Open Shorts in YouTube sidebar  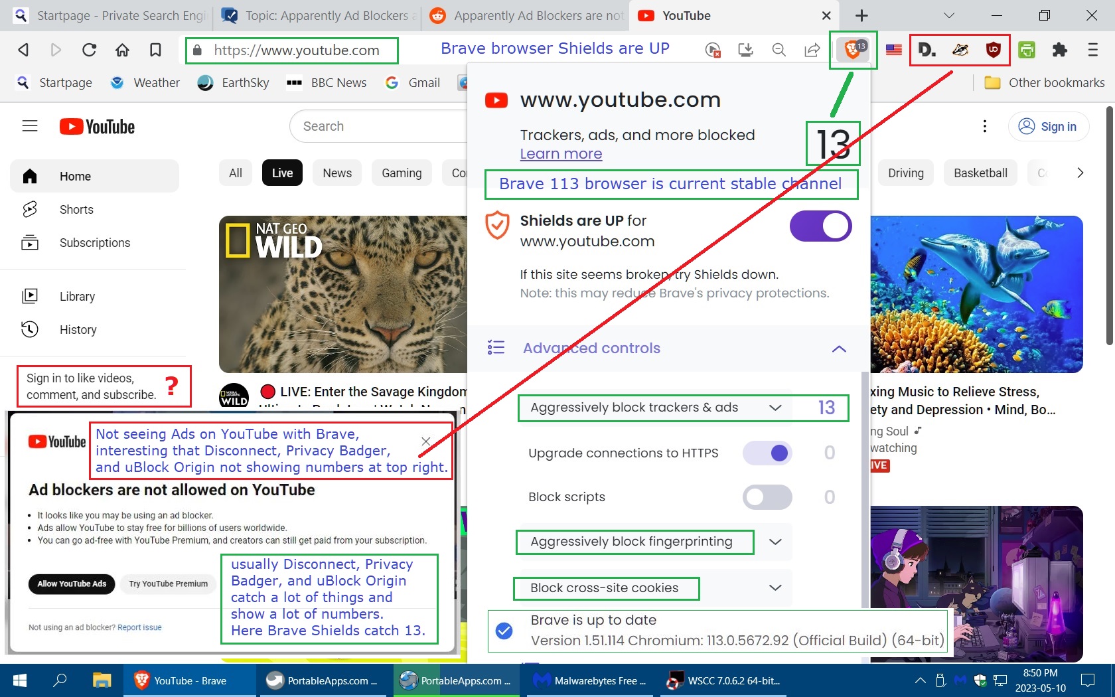click(76, 210)
